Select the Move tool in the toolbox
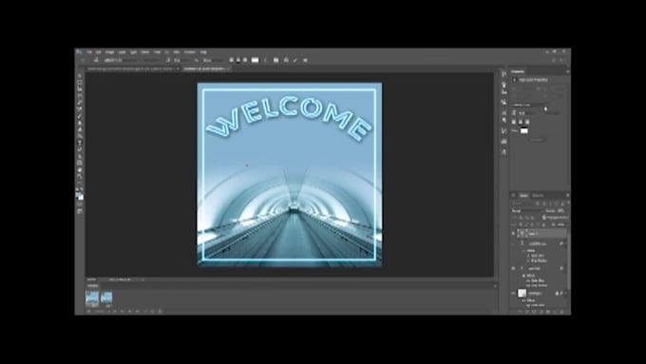Image resolution: width=646 pixels, height=364 pixels. tap(80, 76)
